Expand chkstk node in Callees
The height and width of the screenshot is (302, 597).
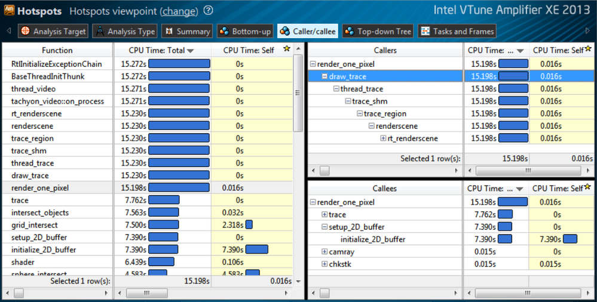324,264
